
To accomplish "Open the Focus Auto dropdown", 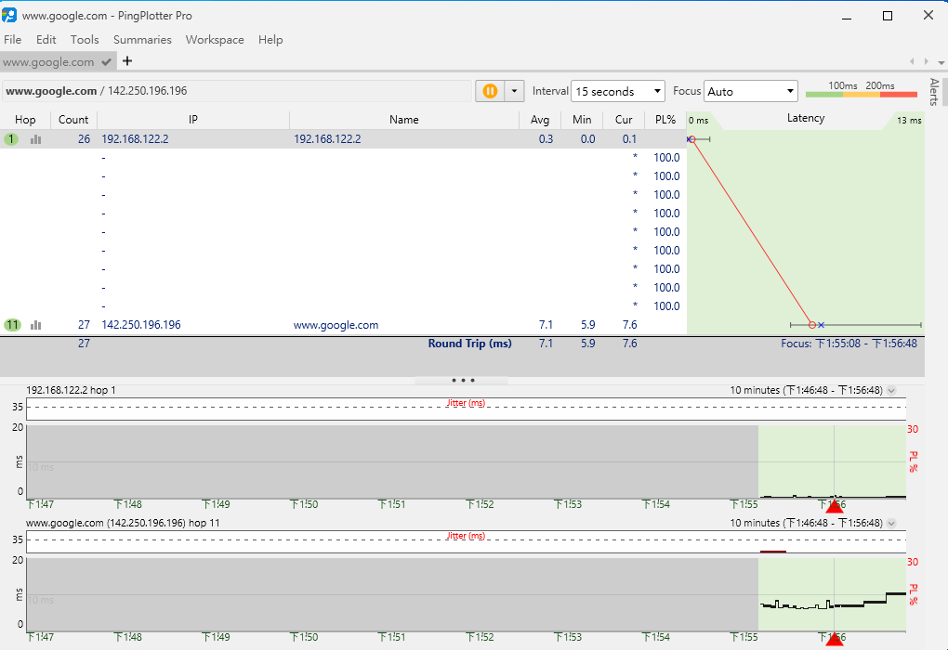I will pos(750,91).
